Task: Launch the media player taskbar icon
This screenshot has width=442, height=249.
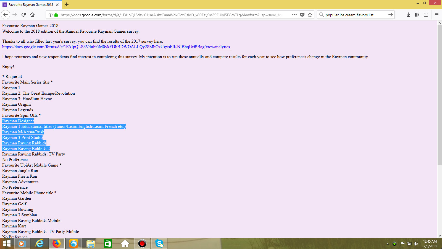Action: 22,243
